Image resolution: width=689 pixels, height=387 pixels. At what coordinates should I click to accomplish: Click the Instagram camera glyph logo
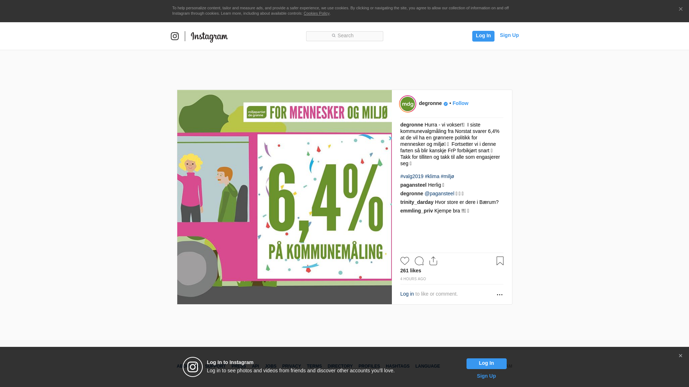click(175, 36)
